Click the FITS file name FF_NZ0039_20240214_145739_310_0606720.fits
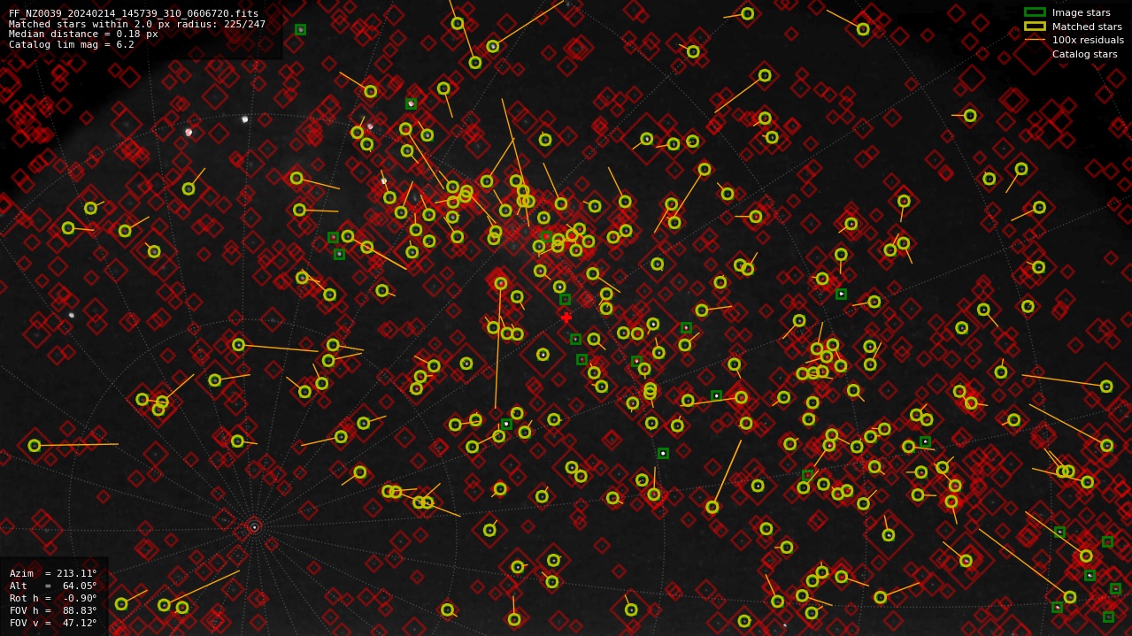This screenshot has height=636, width=1132. pos(134,14)
